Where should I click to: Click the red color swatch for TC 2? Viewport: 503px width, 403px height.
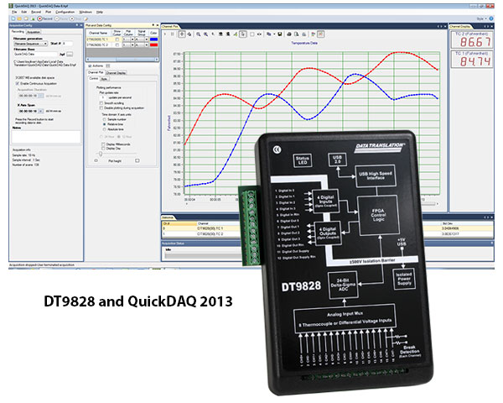154,45
